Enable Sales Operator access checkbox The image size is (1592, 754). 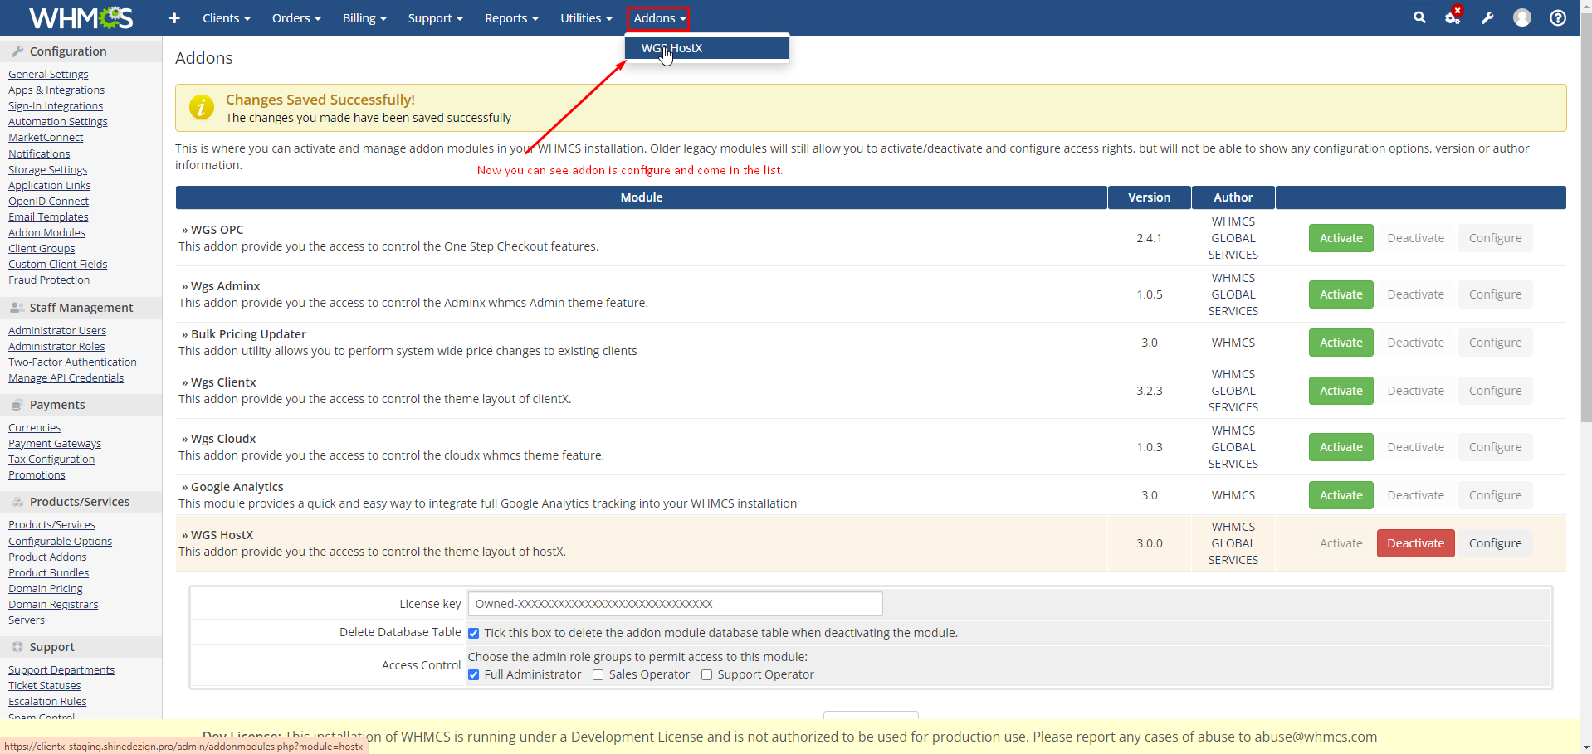[x=598, y=675]
